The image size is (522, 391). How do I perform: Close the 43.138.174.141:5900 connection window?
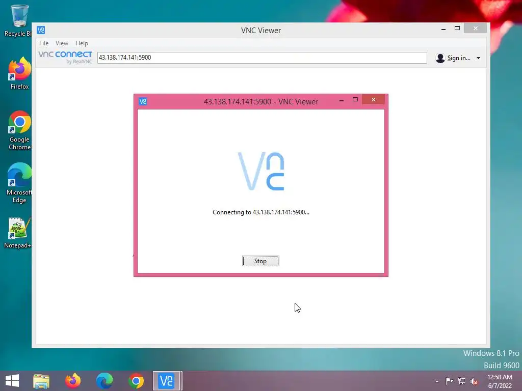(x=374, y=99)
